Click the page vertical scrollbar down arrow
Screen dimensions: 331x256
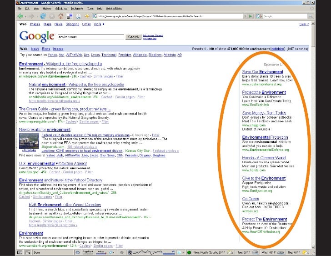(313, 247)
